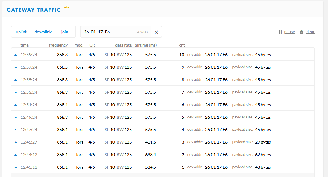Toggle the uplink filter
Viewport: 328px width, 177px height.
point(22,32)
